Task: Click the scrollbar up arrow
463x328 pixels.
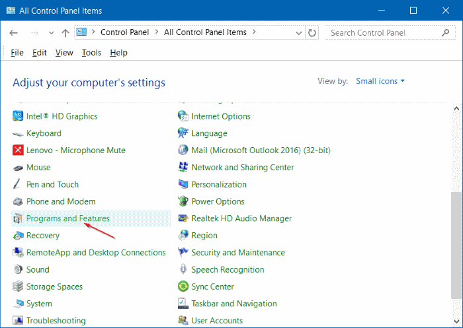Action: tap(456, 108)
